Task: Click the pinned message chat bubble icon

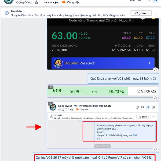Action: pos(7,13)
